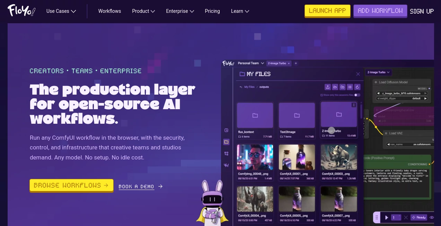Expand the Product menu

pyautogui.click(x=143, y=11)
